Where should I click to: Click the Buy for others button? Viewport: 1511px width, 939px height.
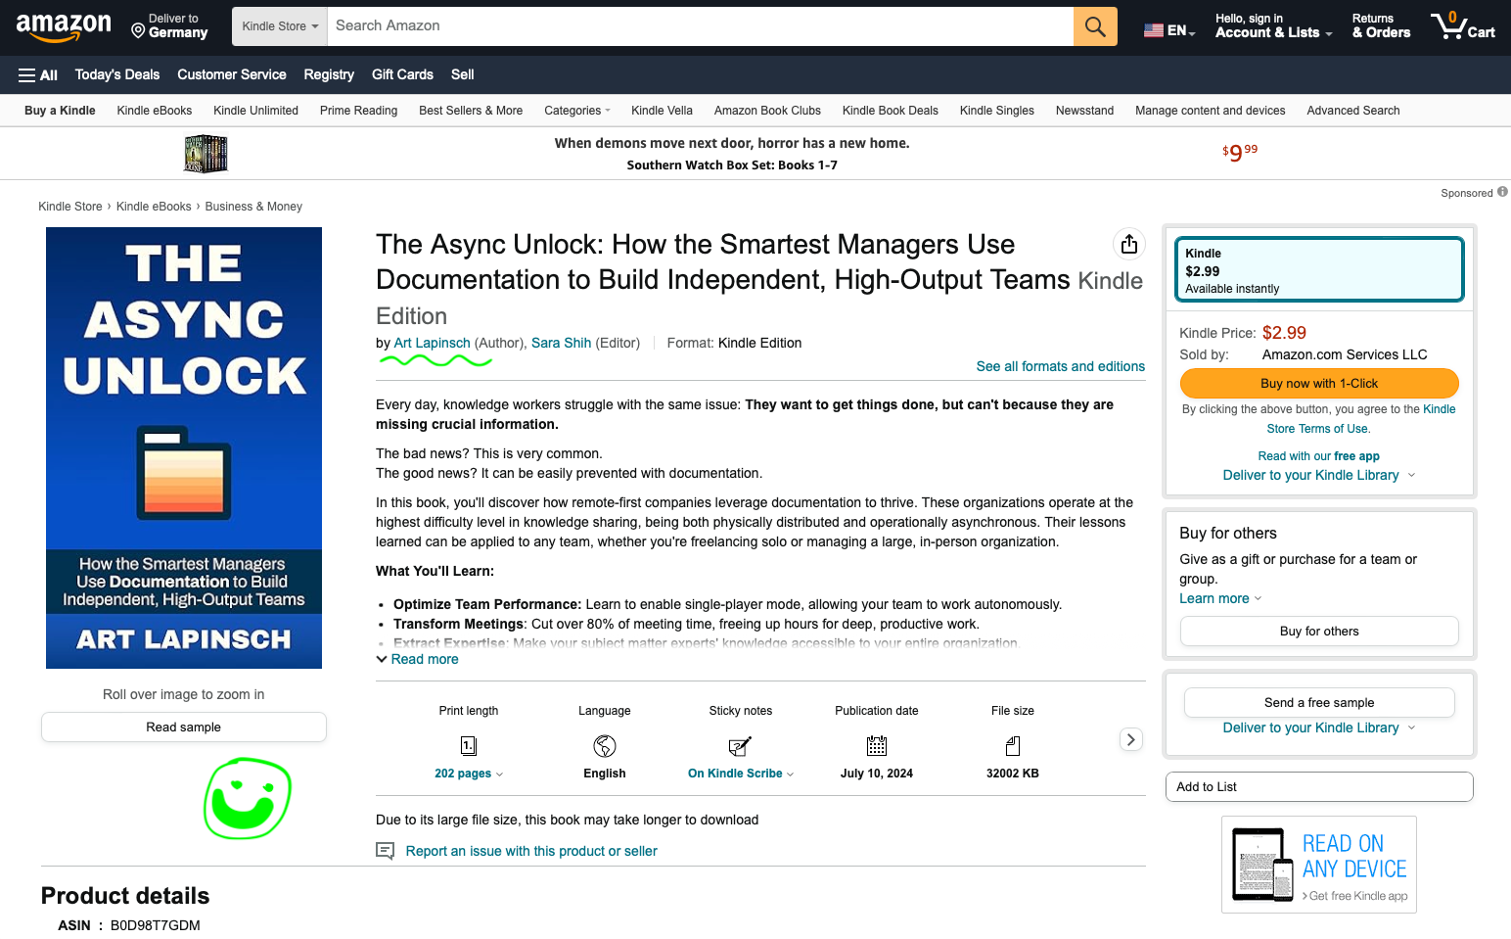pyautogui.click(x=1319, y=632)
